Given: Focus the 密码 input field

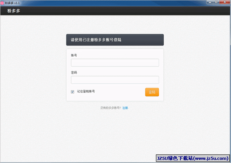Looking at the screenshot, I should click(115, 80).
